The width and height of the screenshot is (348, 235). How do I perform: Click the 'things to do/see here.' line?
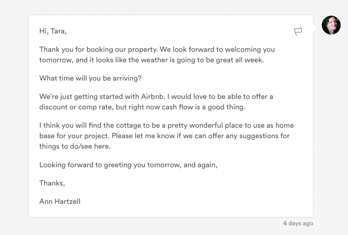pos(75,146)
